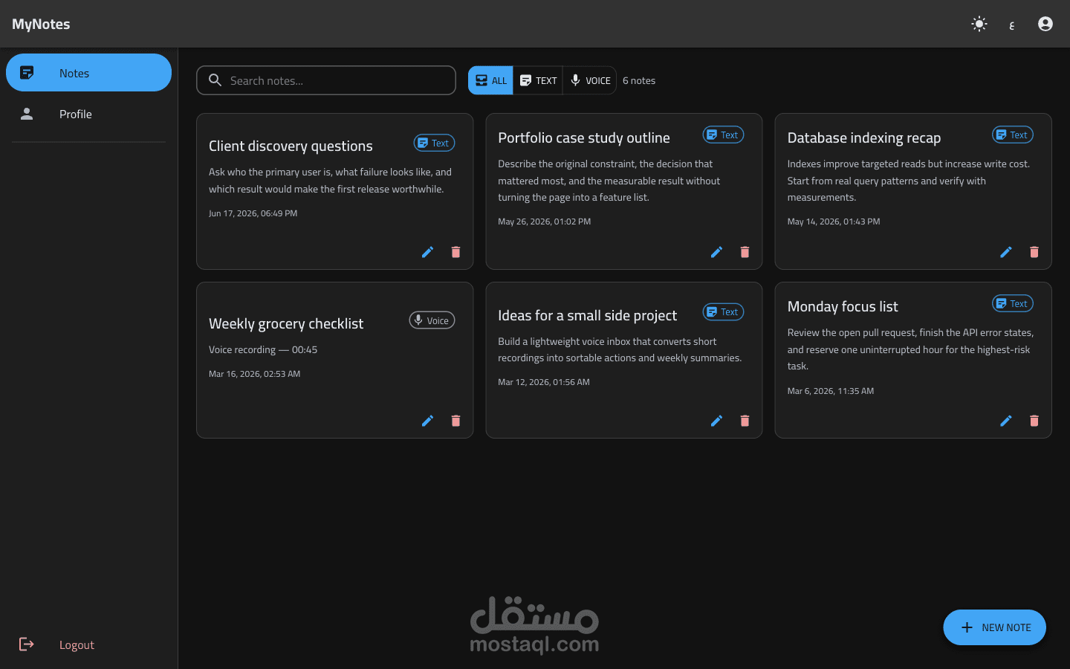This screenshot has height=669, width=1070.
Task: Click the Text chip on Ideas for a small side project
Action: point(723,312)
